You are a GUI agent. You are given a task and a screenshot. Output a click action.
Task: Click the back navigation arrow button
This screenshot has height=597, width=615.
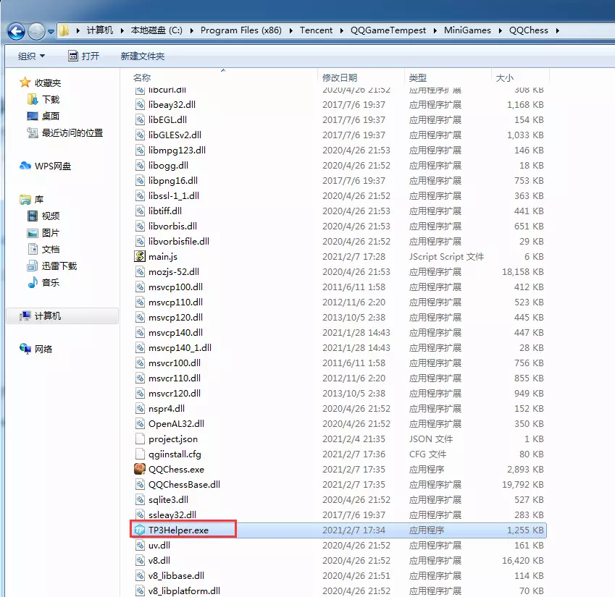16,30
